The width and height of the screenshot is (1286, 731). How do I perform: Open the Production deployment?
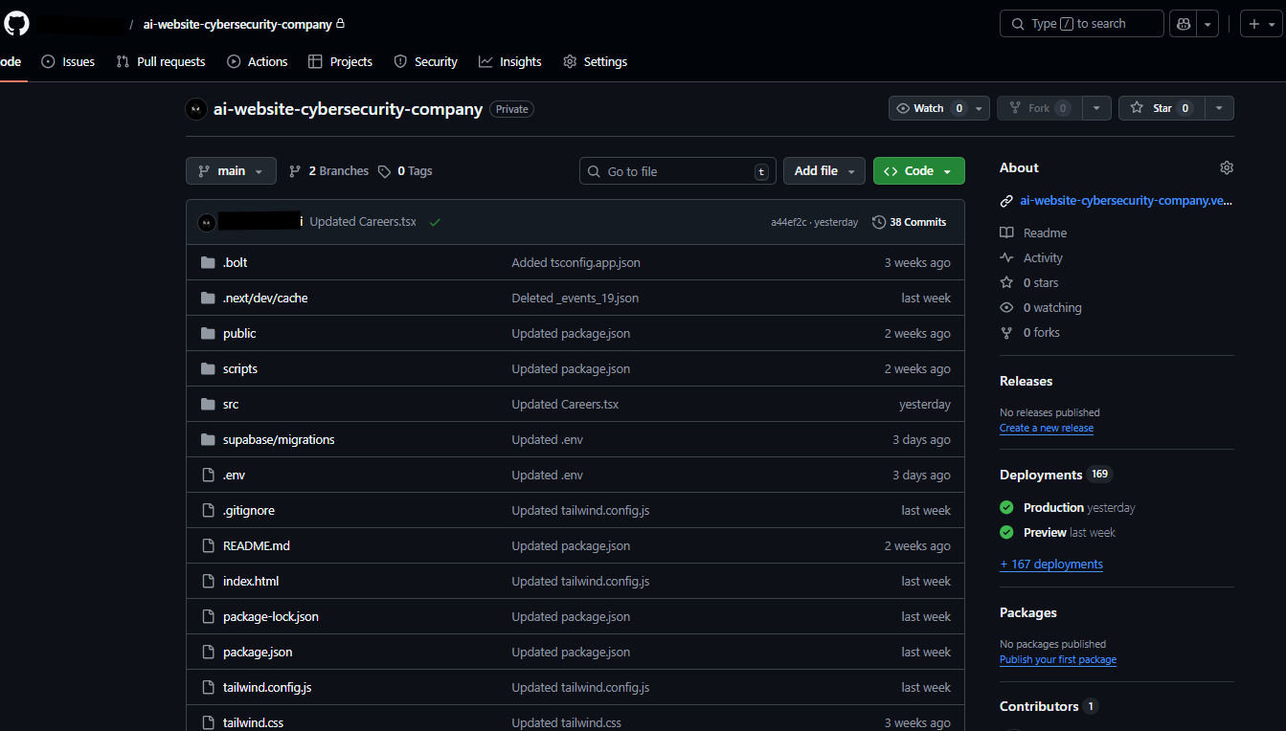1053,507
